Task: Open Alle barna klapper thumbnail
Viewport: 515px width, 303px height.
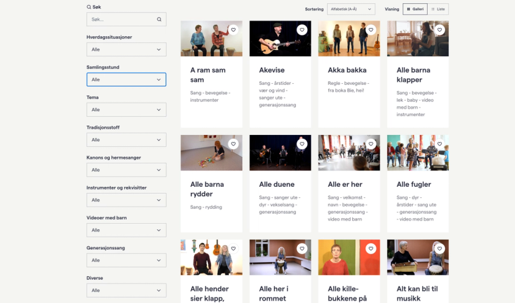Action: pyautogui.click(x=418, y=39)
